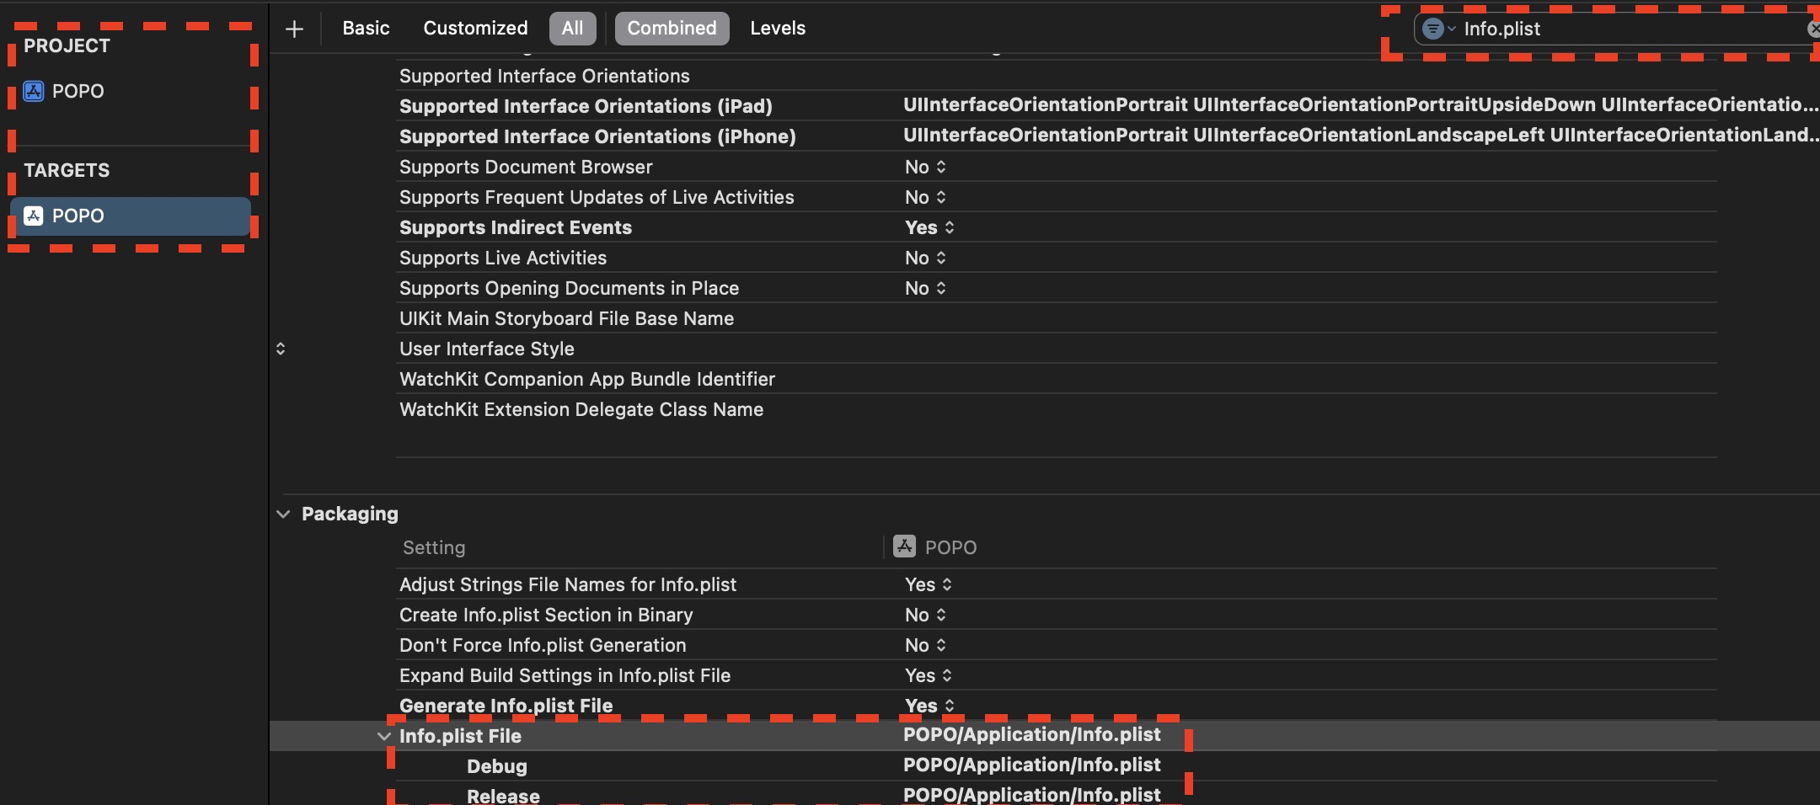Click the plus add build setting button

294,29
